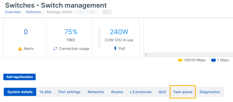Click the Add tags/location button
The height and width of the screenshot is (102, 233).
[x=20, y=77]
